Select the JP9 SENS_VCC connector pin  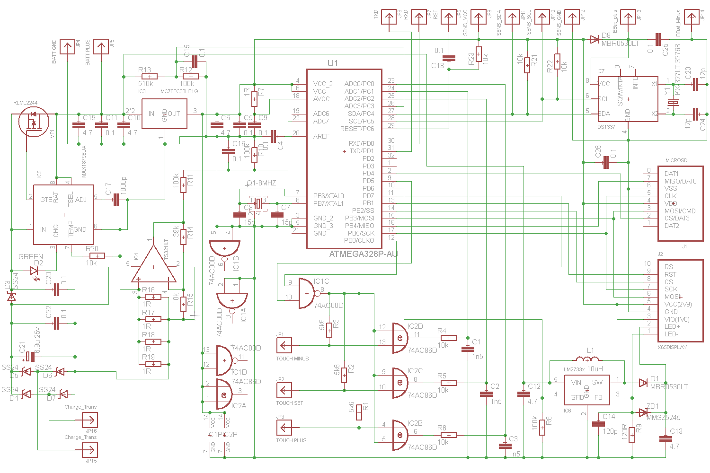(479, 18)
